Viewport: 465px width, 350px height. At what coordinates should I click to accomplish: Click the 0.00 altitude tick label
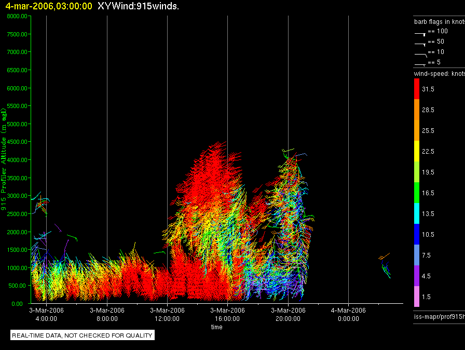click(x=17, y=304)
